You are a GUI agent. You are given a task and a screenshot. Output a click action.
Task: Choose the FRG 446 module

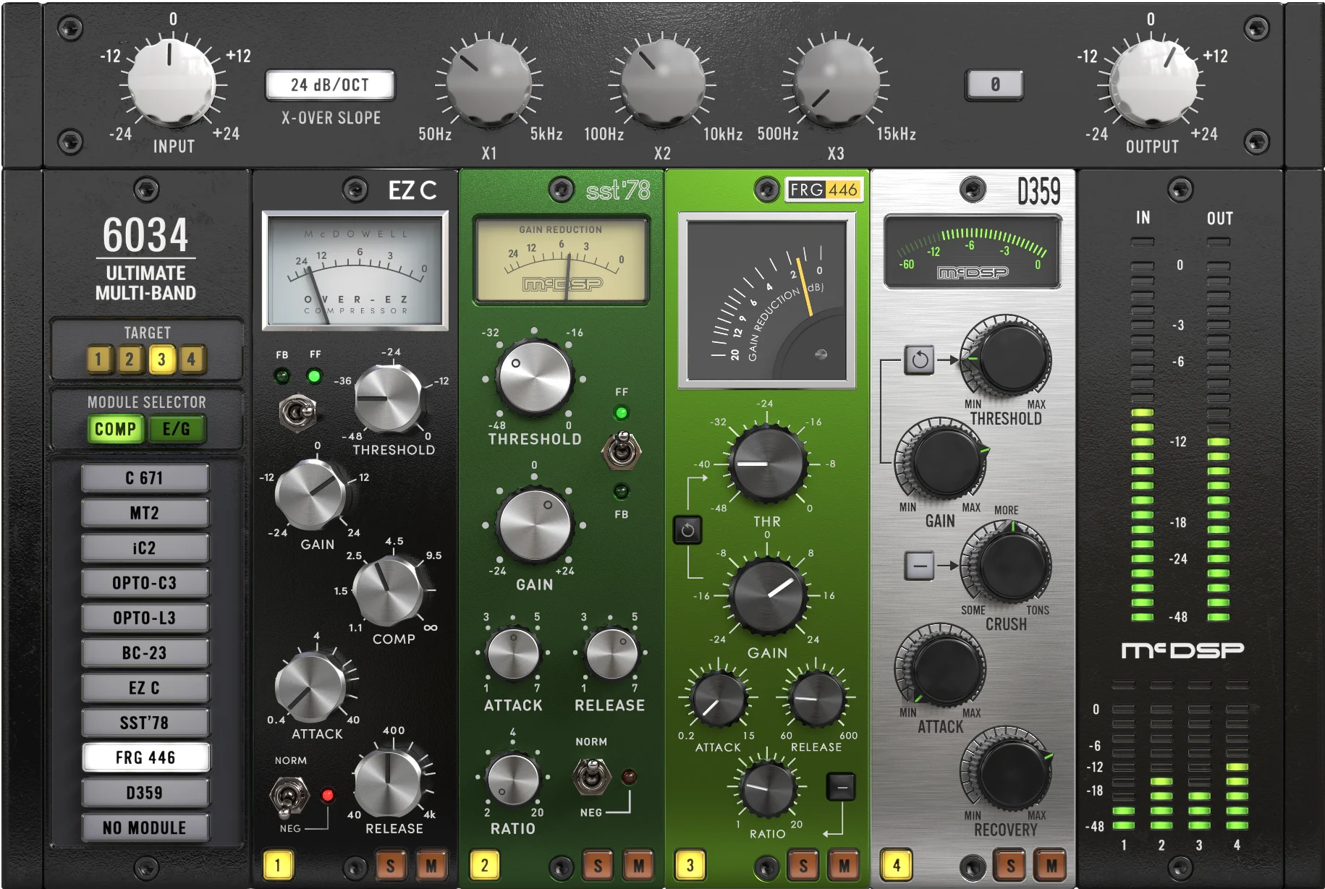[145, 757]
